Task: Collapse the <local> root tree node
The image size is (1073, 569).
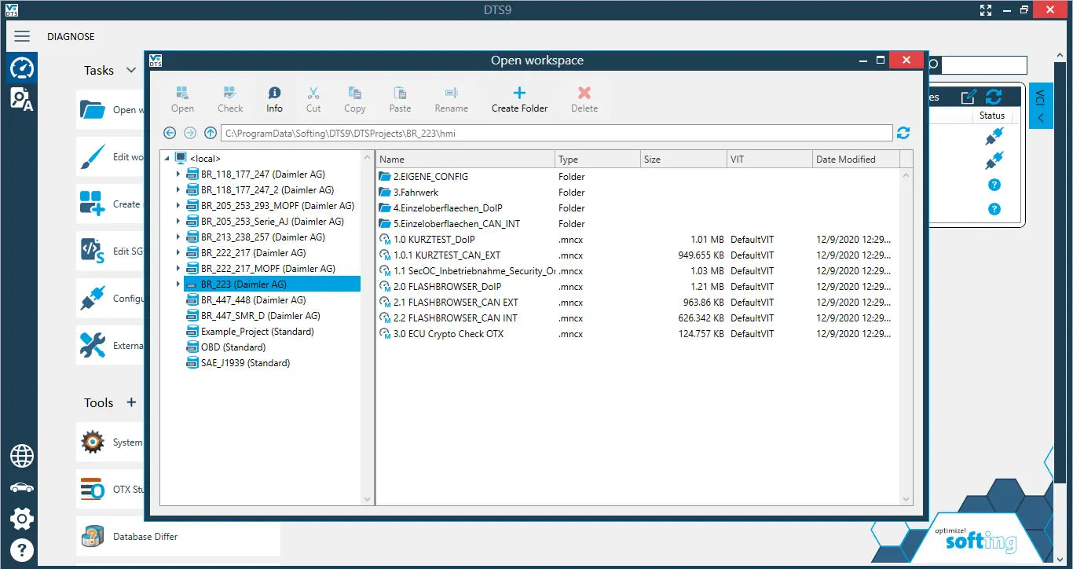Action: (x=167, y=159)
